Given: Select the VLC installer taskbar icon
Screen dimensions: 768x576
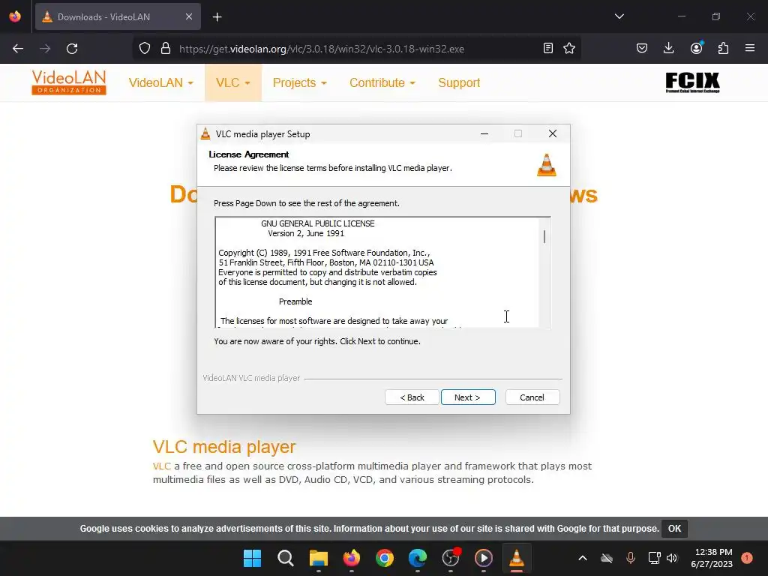Looking at the screenshot, I should tap(517, 558).
